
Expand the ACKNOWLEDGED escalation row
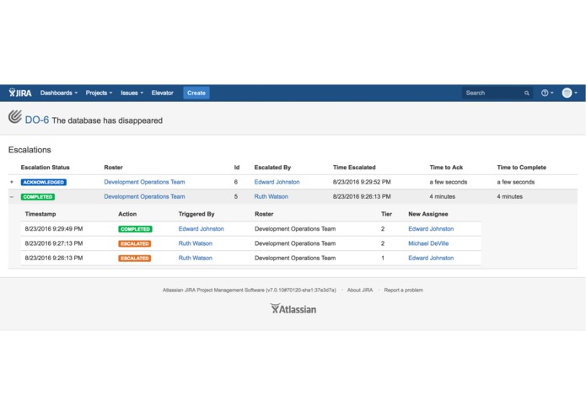12,182
